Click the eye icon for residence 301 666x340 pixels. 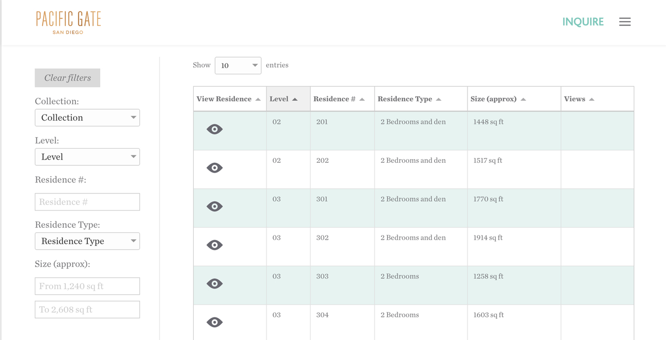pos(215,206)
